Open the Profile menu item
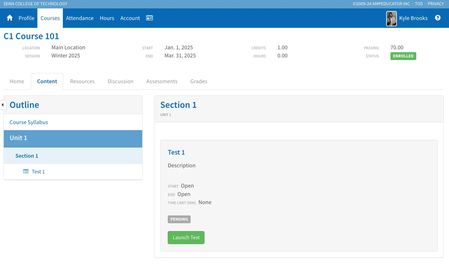 pyautogui.click(x=26, y=18)
